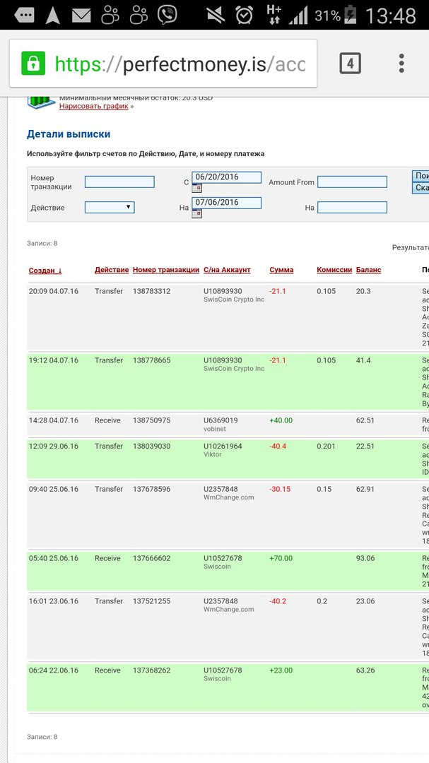Tap the Viber notification icon in status bar
Screen dimensions: 429x763
pyautogui.click(x=167, y=14)
